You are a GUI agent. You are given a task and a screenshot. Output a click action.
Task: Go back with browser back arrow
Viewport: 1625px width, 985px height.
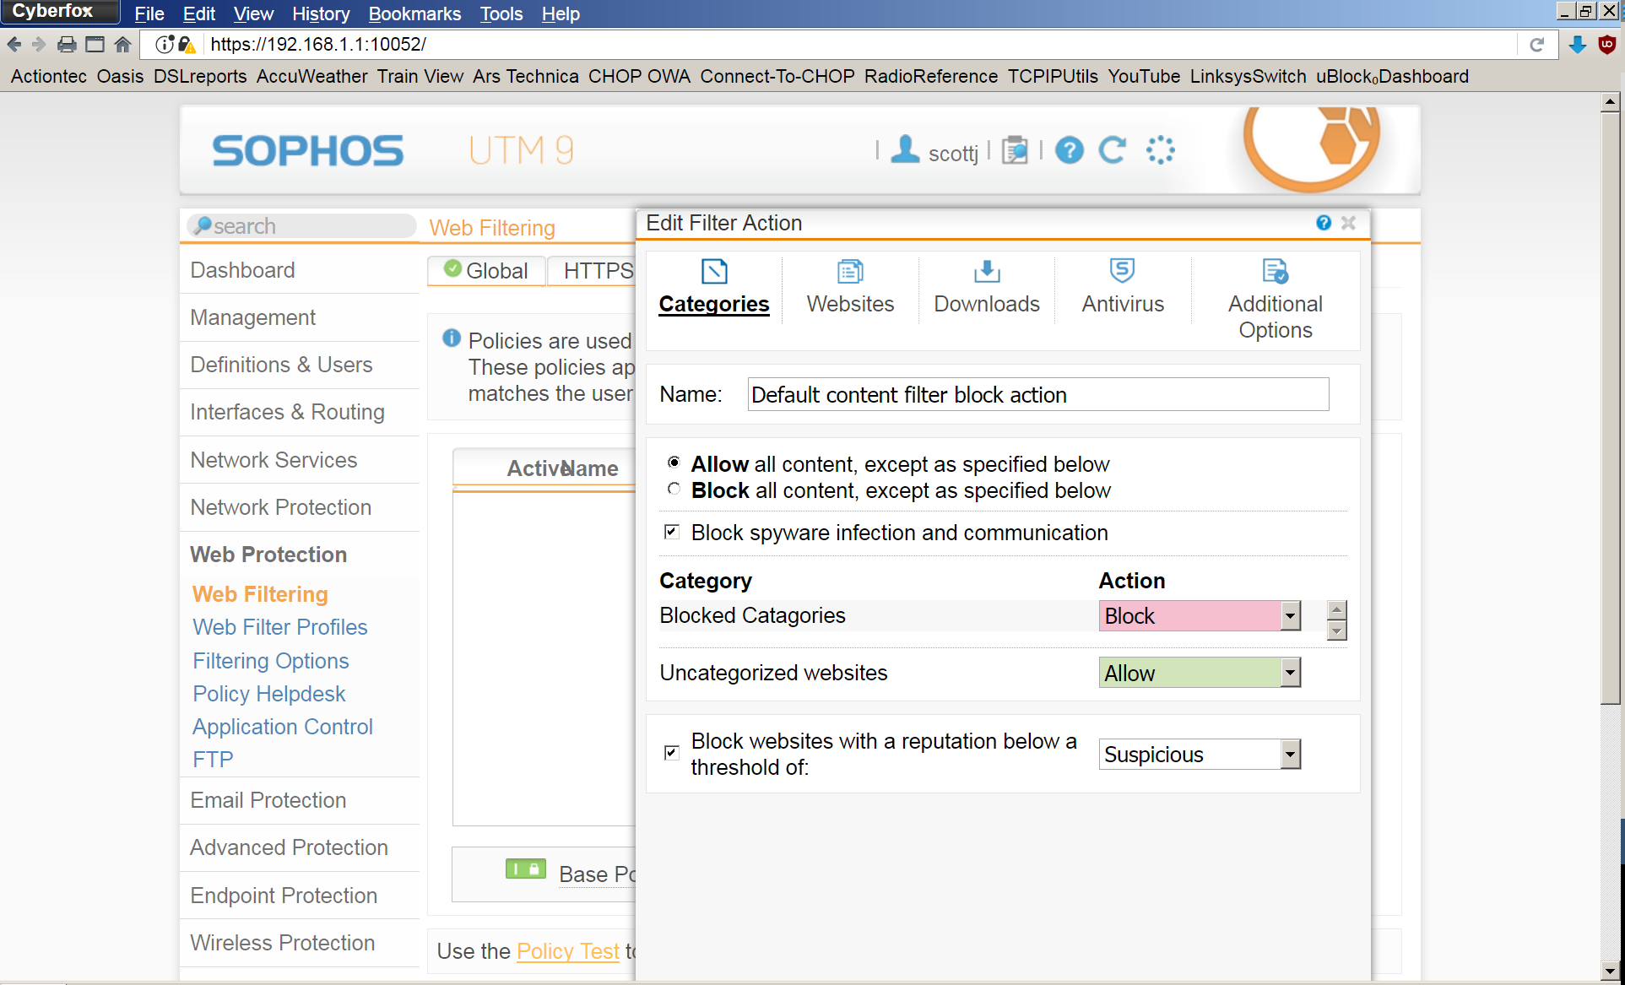[x=14, y=44]
